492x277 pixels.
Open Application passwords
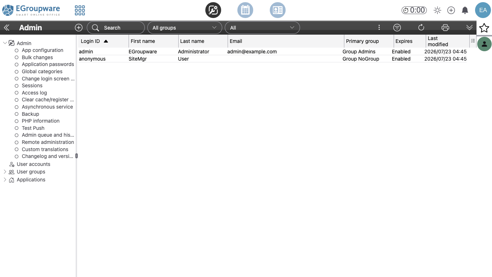click(x=48, y=64)
